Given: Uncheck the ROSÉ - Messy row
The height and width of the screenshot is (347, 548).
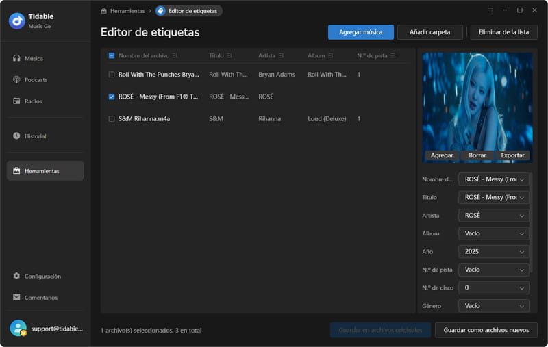Looking at the screenshot, I should point(112,97).
